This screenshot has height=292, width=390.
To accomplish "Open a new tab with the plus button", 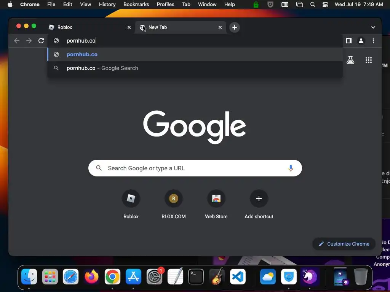I will (x=234, y=27).
